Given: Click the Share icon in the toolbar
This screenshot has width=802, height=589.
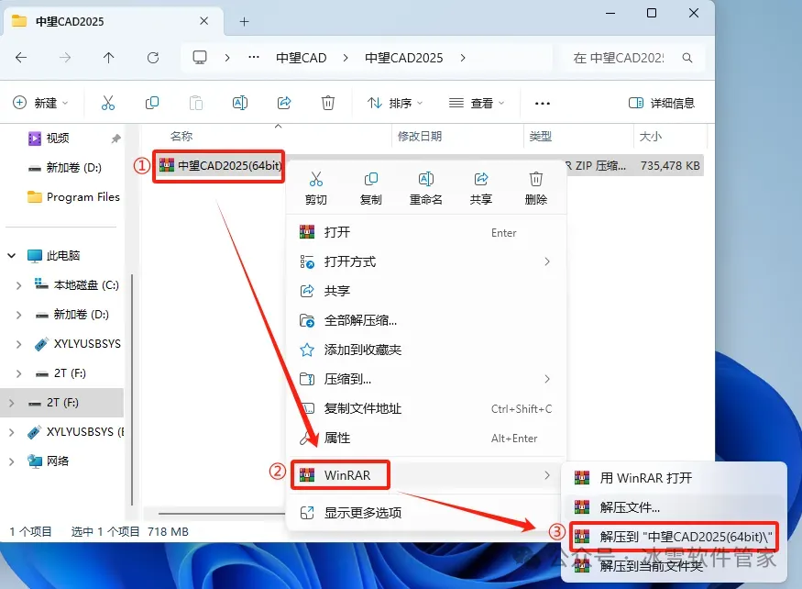Looking at the screenshot, I should pos(284,103).
